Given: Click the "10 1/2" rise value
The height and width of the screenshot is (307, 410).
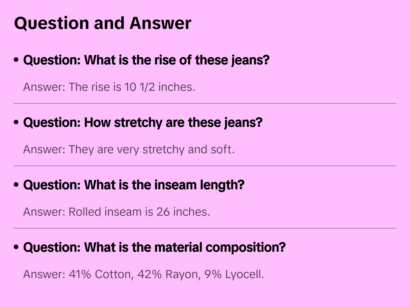Looking at the screenshot, I should click(x=139, y=87).
